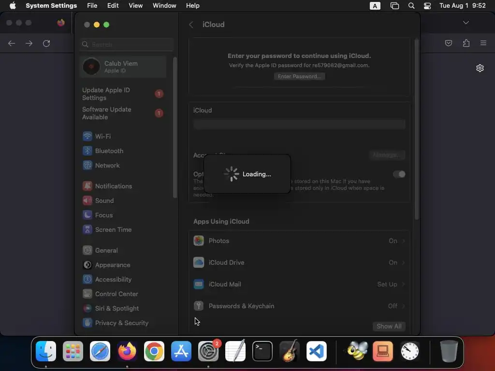Open Software Update Available item
Screen dimensions: 495x371
pos(123,113)
